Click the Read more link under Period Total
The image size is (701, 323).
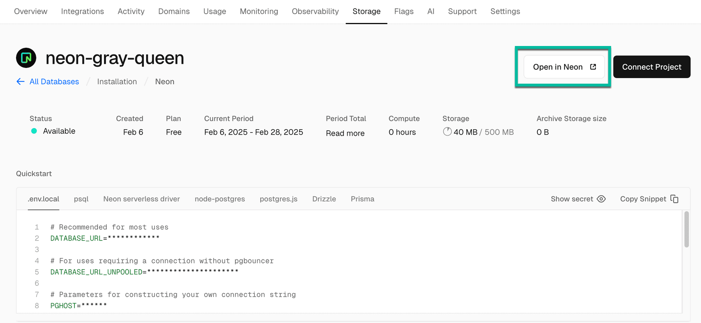point(345,133)
